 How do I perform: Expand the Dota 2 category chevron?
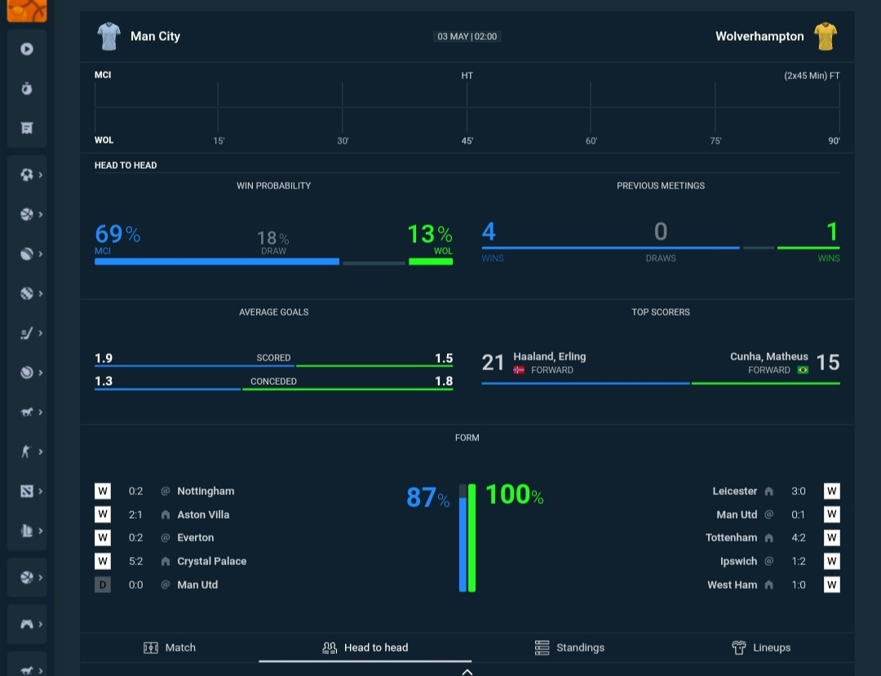(41, 491)
